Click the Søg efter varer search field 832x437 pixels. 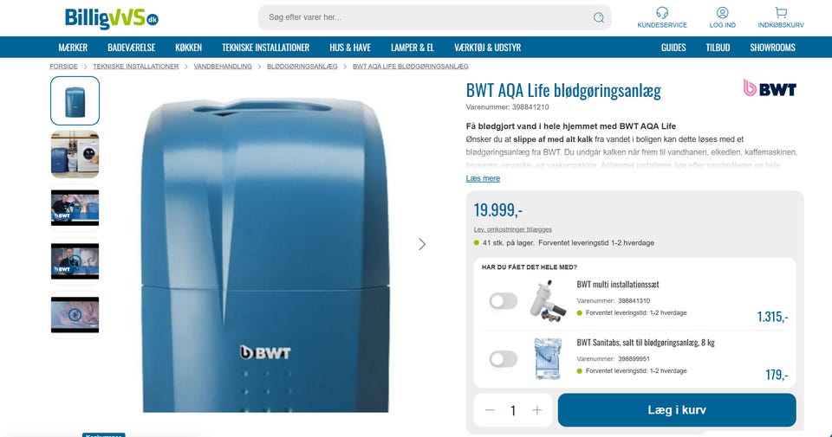pos(427,17)
